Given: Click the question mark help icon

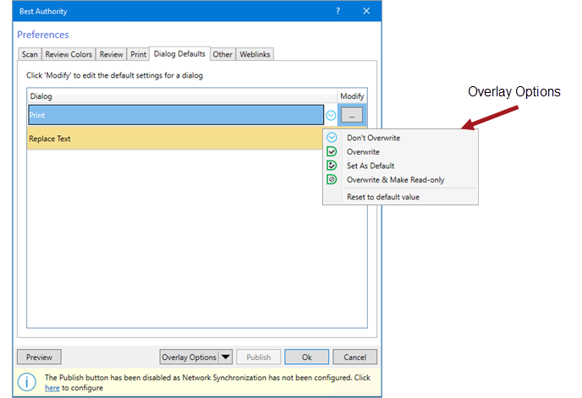Looking at the screenshot, I should coord(338,11).
